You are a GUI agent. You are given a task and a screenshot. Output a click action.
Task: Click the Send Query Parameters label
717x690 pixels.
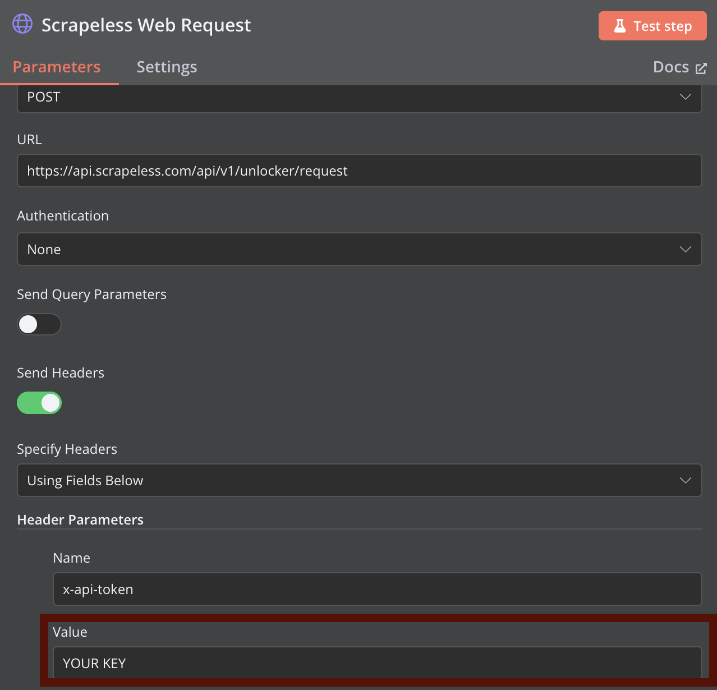[x=92, y=295]
